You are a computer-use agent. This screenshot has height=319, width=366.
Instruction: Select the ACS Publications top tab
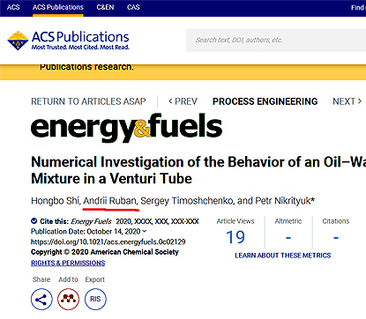[x=58, y=7]
